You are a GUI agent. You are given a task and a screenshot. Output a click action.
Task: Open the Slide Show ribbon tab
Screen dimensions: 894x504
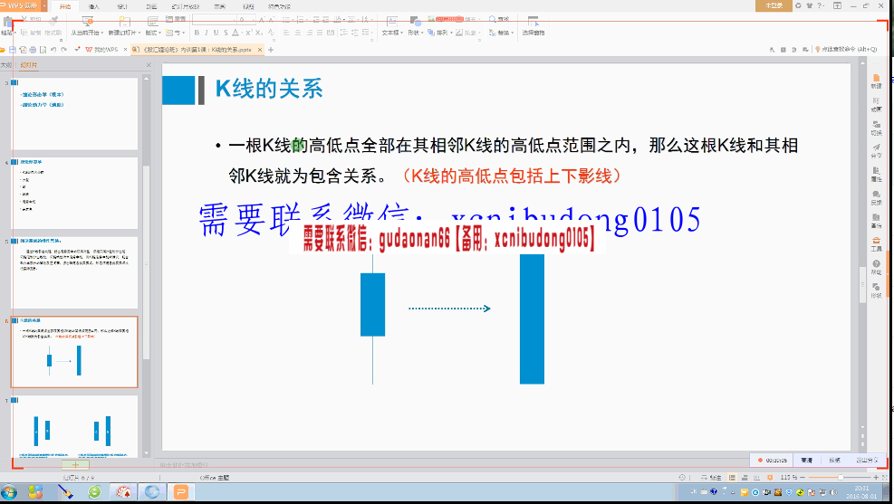pyautogui.click(x=186, y=6)
